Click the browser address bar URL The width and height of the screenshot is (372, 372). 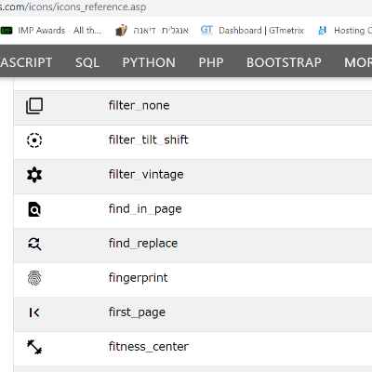tap(73, 7)
